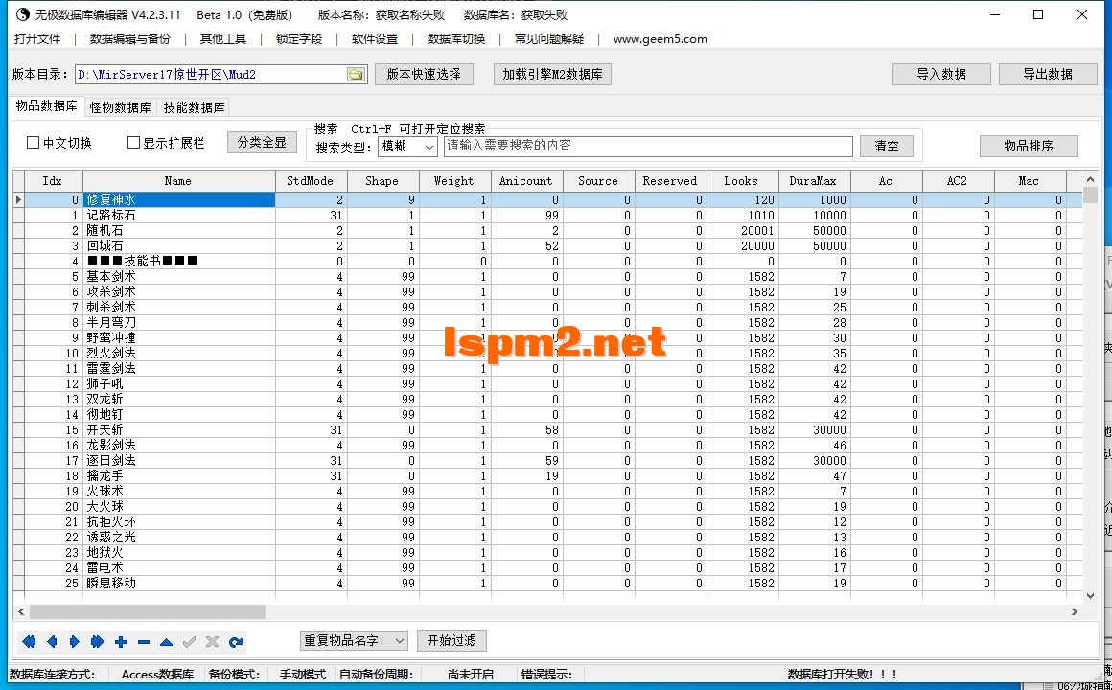Jump to the last record

[99, 642]
